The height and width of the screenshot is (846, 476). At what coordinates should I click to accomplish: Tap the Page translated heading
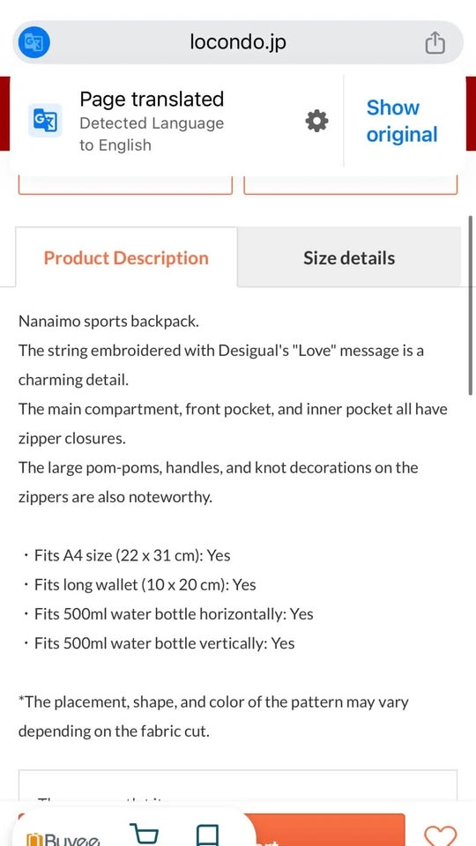pyautogui.click(x=152, y=99)
